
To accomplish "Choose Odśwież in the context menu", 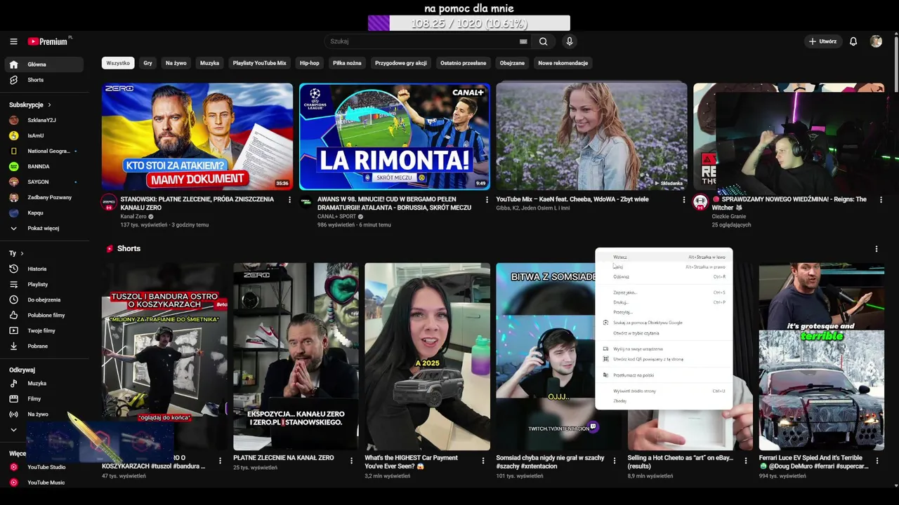I will (x=664, y=277).
